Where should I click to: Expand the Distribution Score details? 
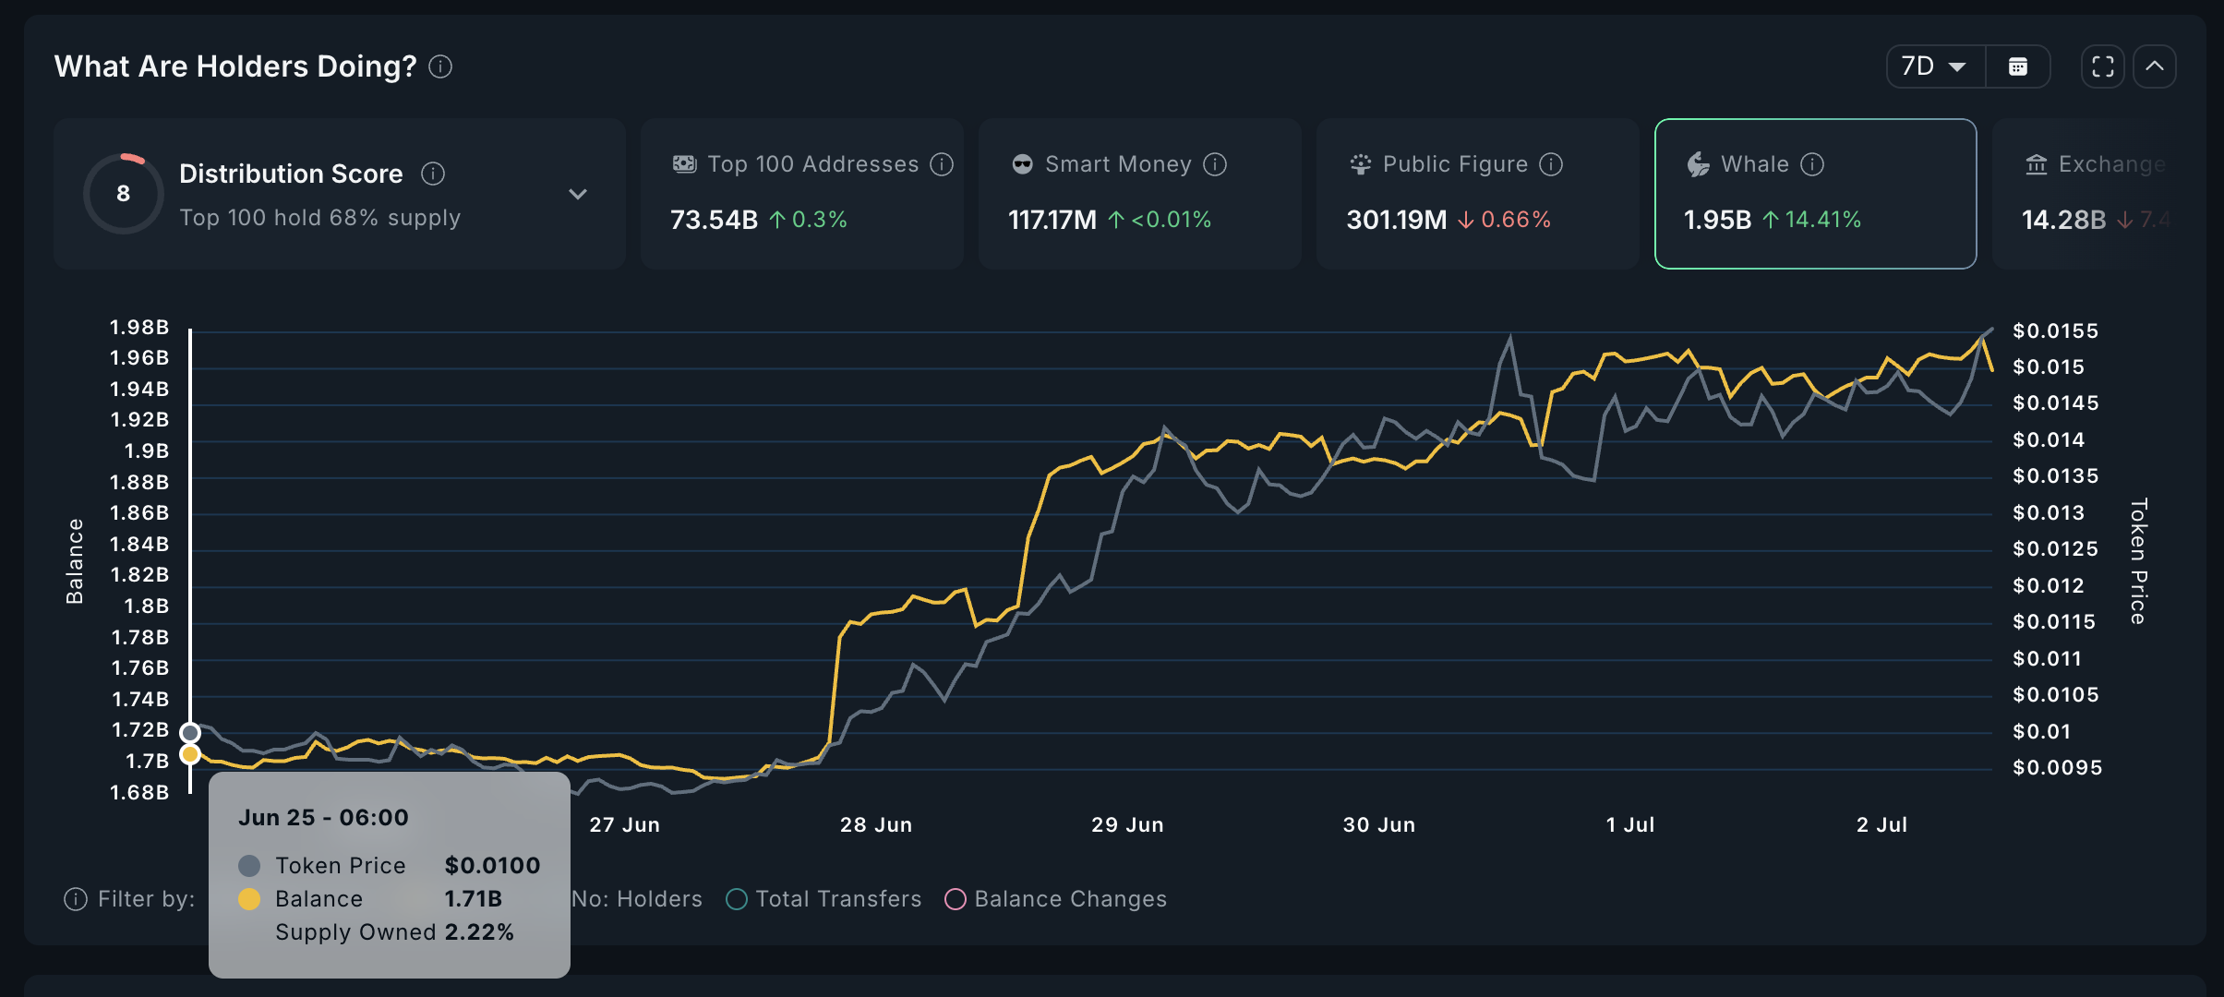point(577,194)
